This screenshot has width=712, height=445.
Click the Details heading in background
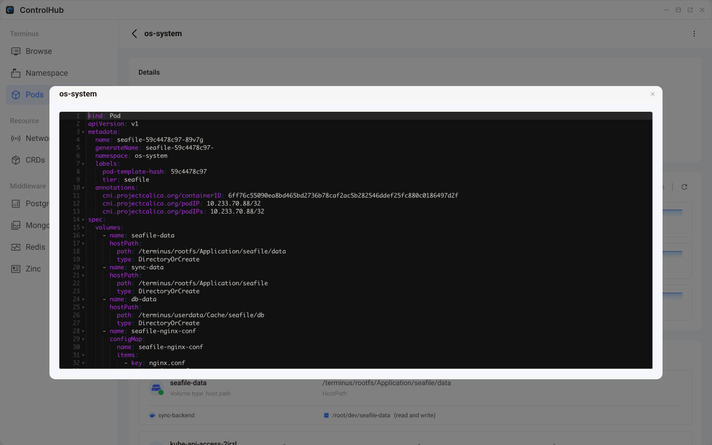pyautogui.click(x=149, y=72)
